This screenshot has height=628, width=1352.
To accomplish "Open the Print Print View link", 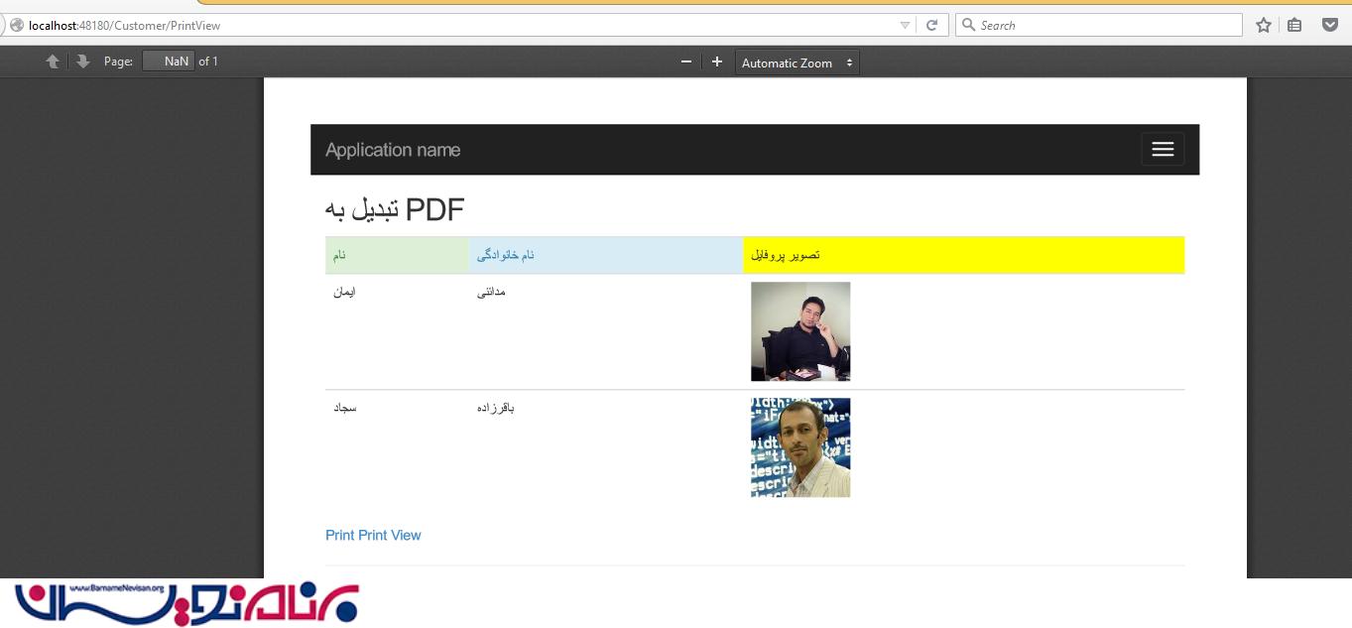I will tap(373, 535).
